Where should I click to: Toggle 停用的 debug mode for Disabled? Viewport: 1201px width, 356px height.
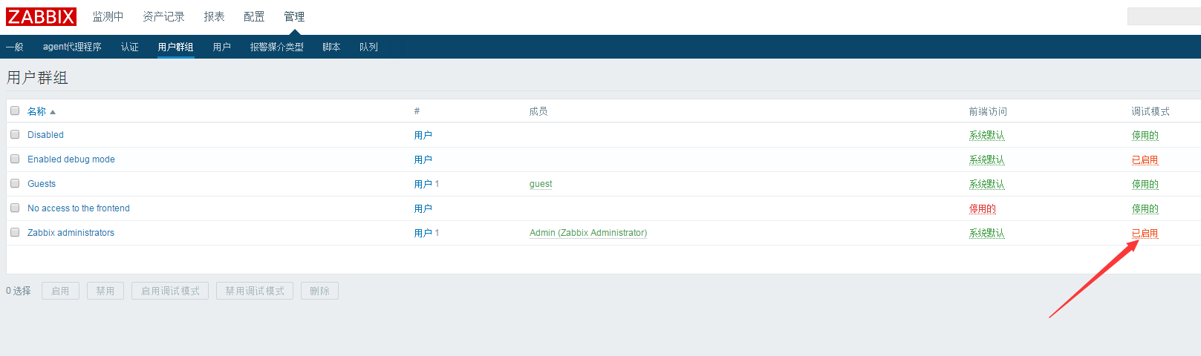pyautogui.click(x=1145, y=135)
